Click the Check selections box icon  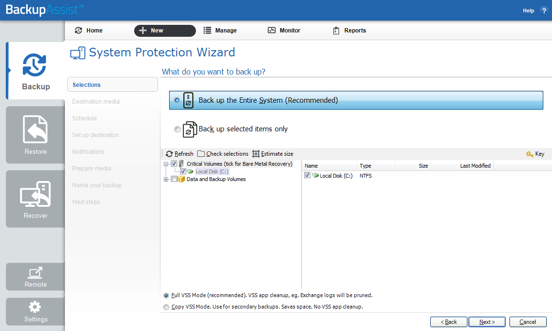tap(201, 153)
